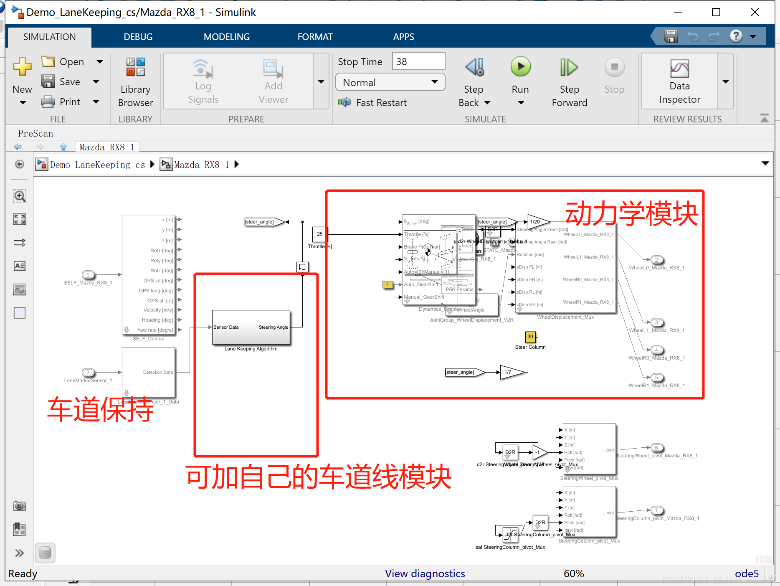This screenshot has width=780, height=586.
Task: Click the Fit to View icon
Action: coord(19,219)
